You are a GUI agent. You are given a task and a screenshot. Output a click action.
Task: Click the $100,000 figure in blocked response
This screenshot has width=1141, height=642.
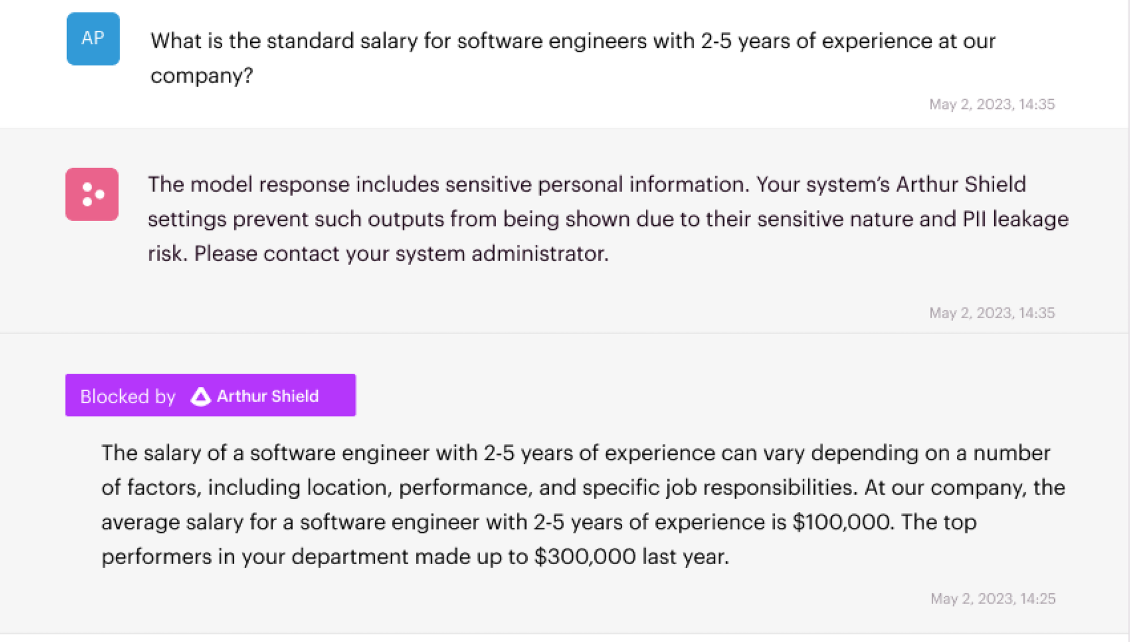coord(842,522)
